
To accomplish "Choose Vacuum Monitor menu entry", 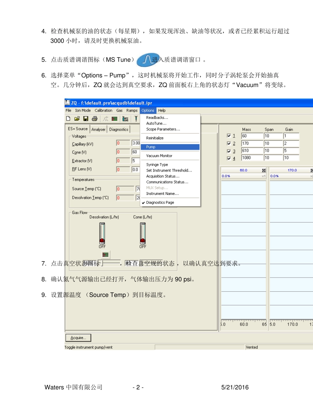I will coord(159,156).
